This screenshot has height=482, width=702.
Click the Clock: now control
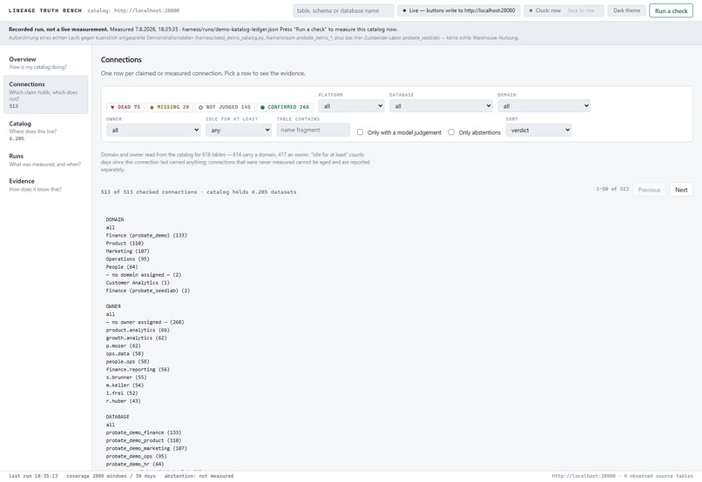pos(545,10)
